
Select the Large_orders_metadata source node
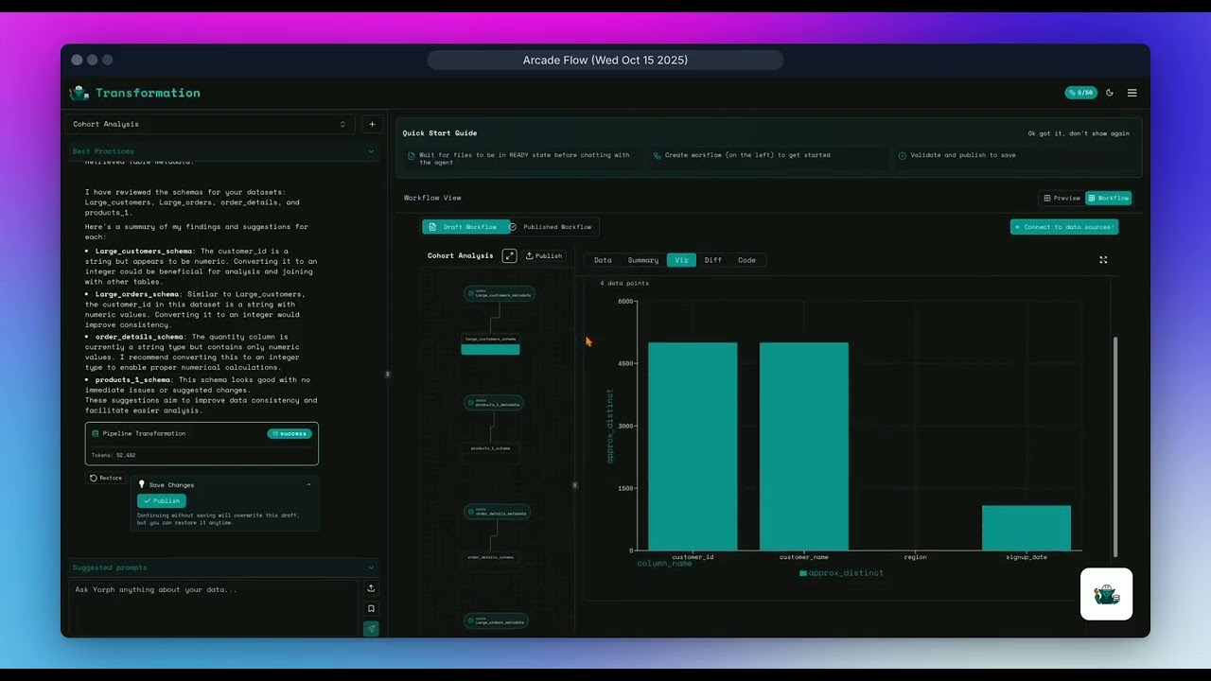(x=497, y=621)
